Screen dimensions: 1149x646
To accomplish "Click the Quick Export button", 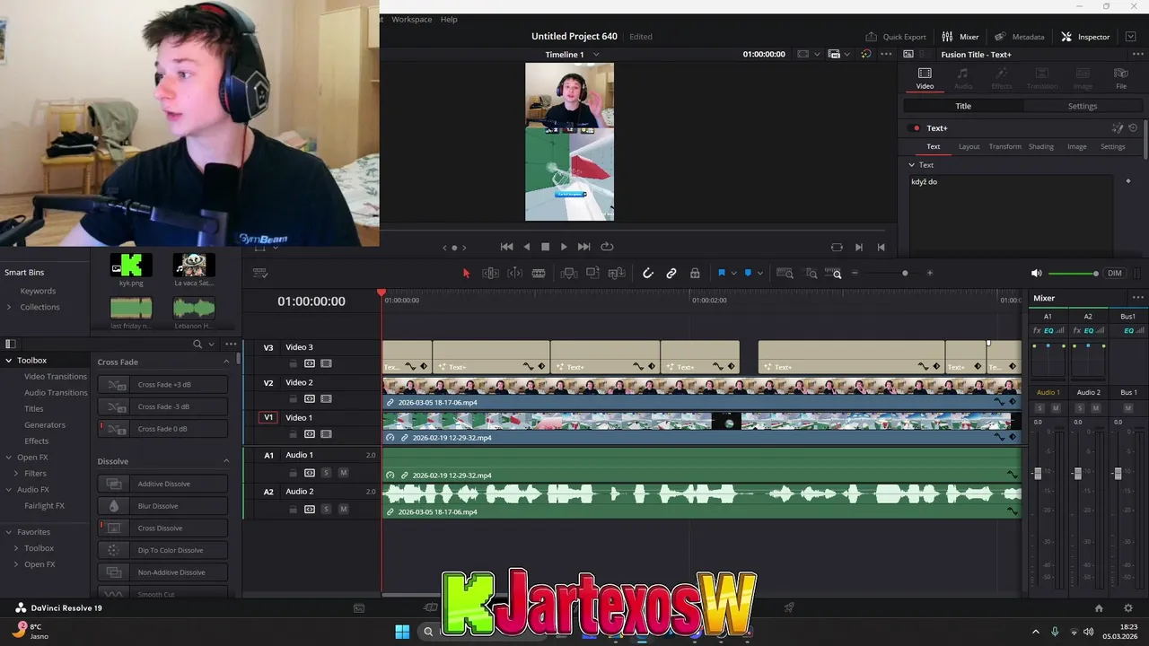I will tap(896, 37).
